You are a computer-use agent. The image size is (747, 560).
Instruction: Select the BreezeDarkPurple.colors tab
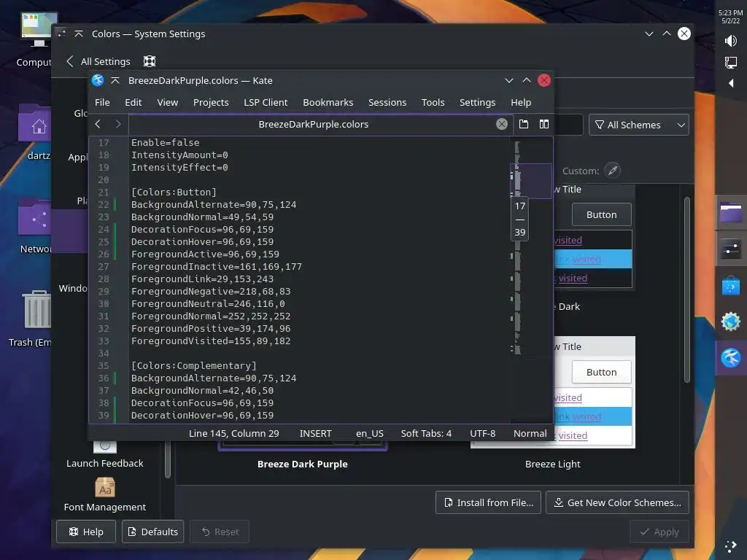(x=313, y=124)
